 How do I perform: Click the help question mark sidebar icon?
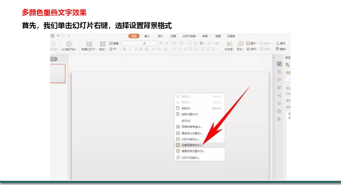pos(279,111)
